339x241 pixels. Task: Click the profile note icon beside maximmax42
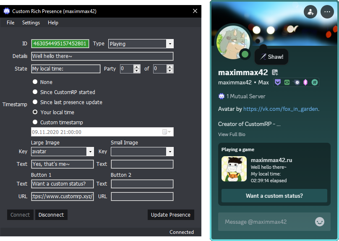(275, 72)
